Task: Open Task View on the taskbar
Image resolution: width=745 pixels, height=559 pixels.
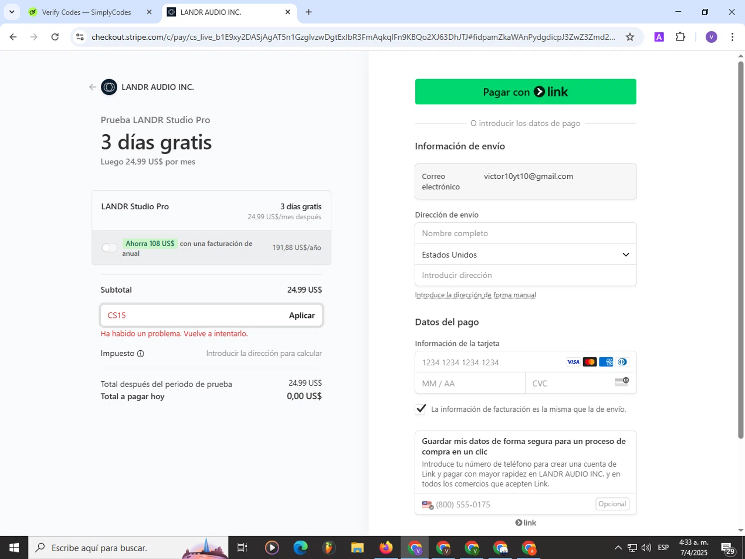Action: point(242,548)
